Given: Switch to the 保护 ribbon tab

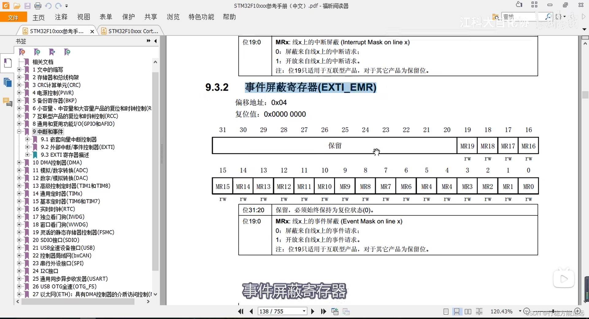Looking at the screenshot, I should [128, 17].
